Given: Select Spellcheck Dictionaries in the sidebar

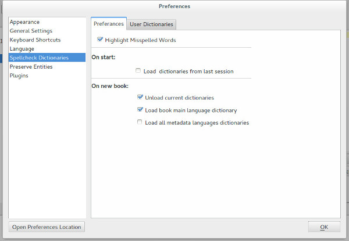Looking at the screenshot, I should click(x=39, y=58).
